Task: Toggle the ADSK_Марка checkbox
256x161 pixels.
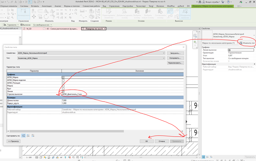Action: click(x=63, y=77)
